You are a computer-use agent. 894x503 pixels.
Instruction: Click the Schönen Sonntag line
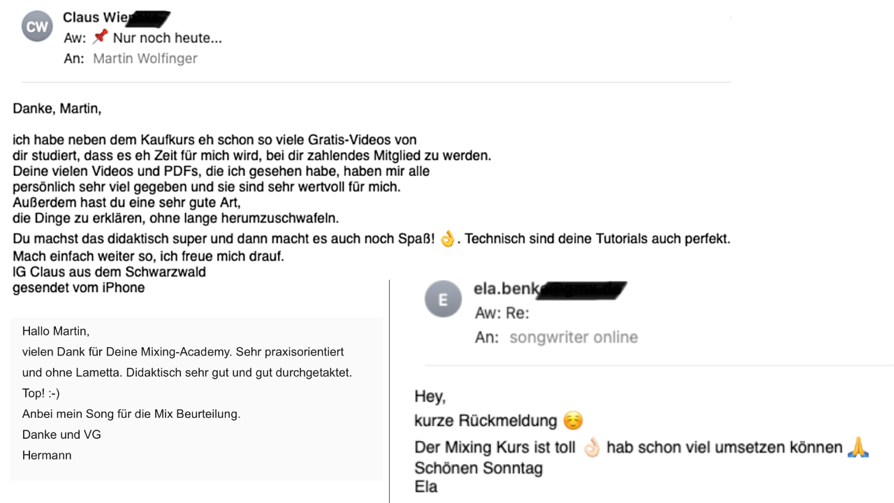478,469
